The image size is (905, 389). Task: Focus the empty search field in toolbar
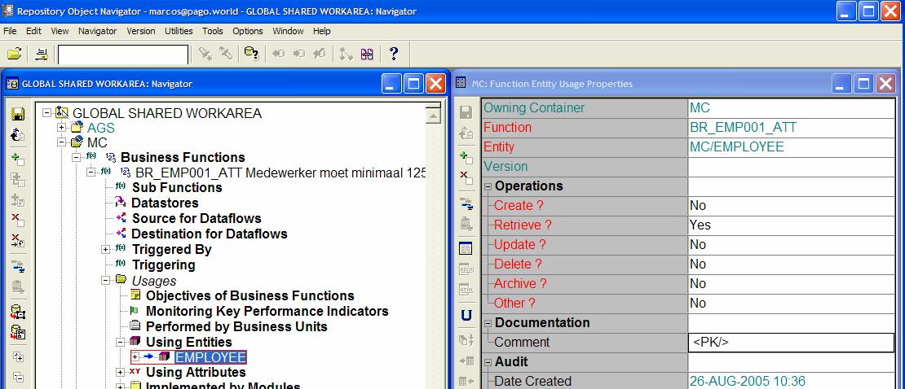[123, 55]
